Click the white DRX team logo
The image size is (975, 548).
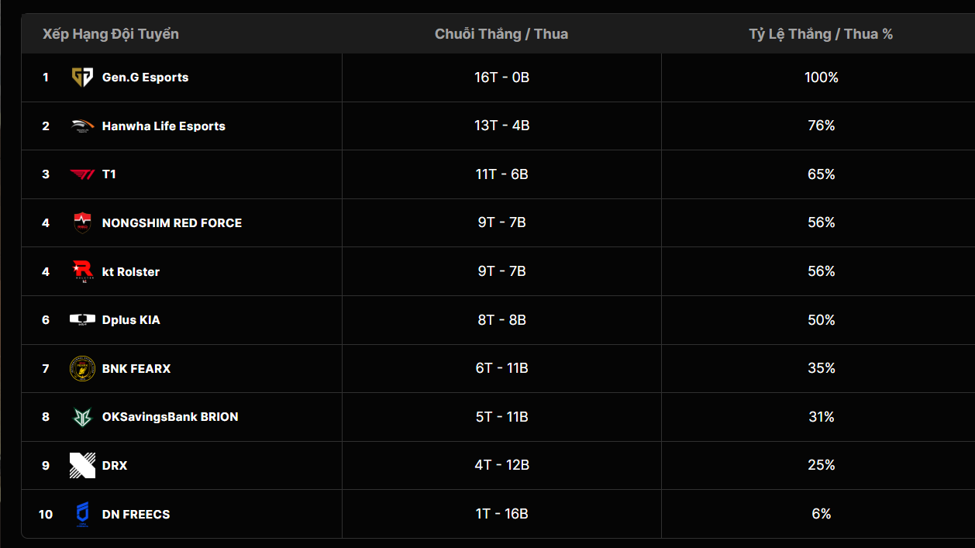[82, 465]
